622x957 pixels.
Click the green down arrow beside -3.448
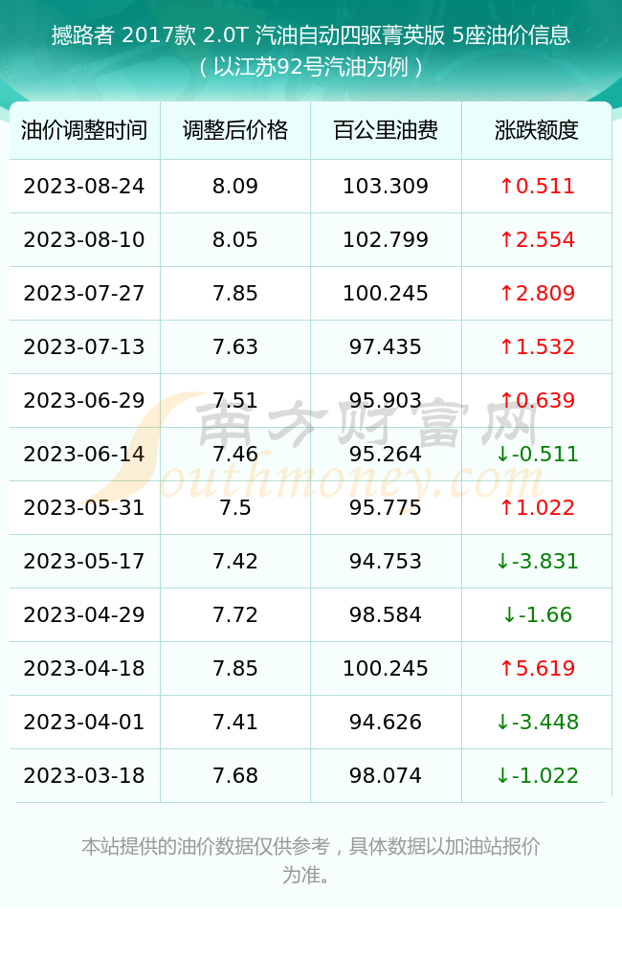pyautogui.click(x=502, y=722)
